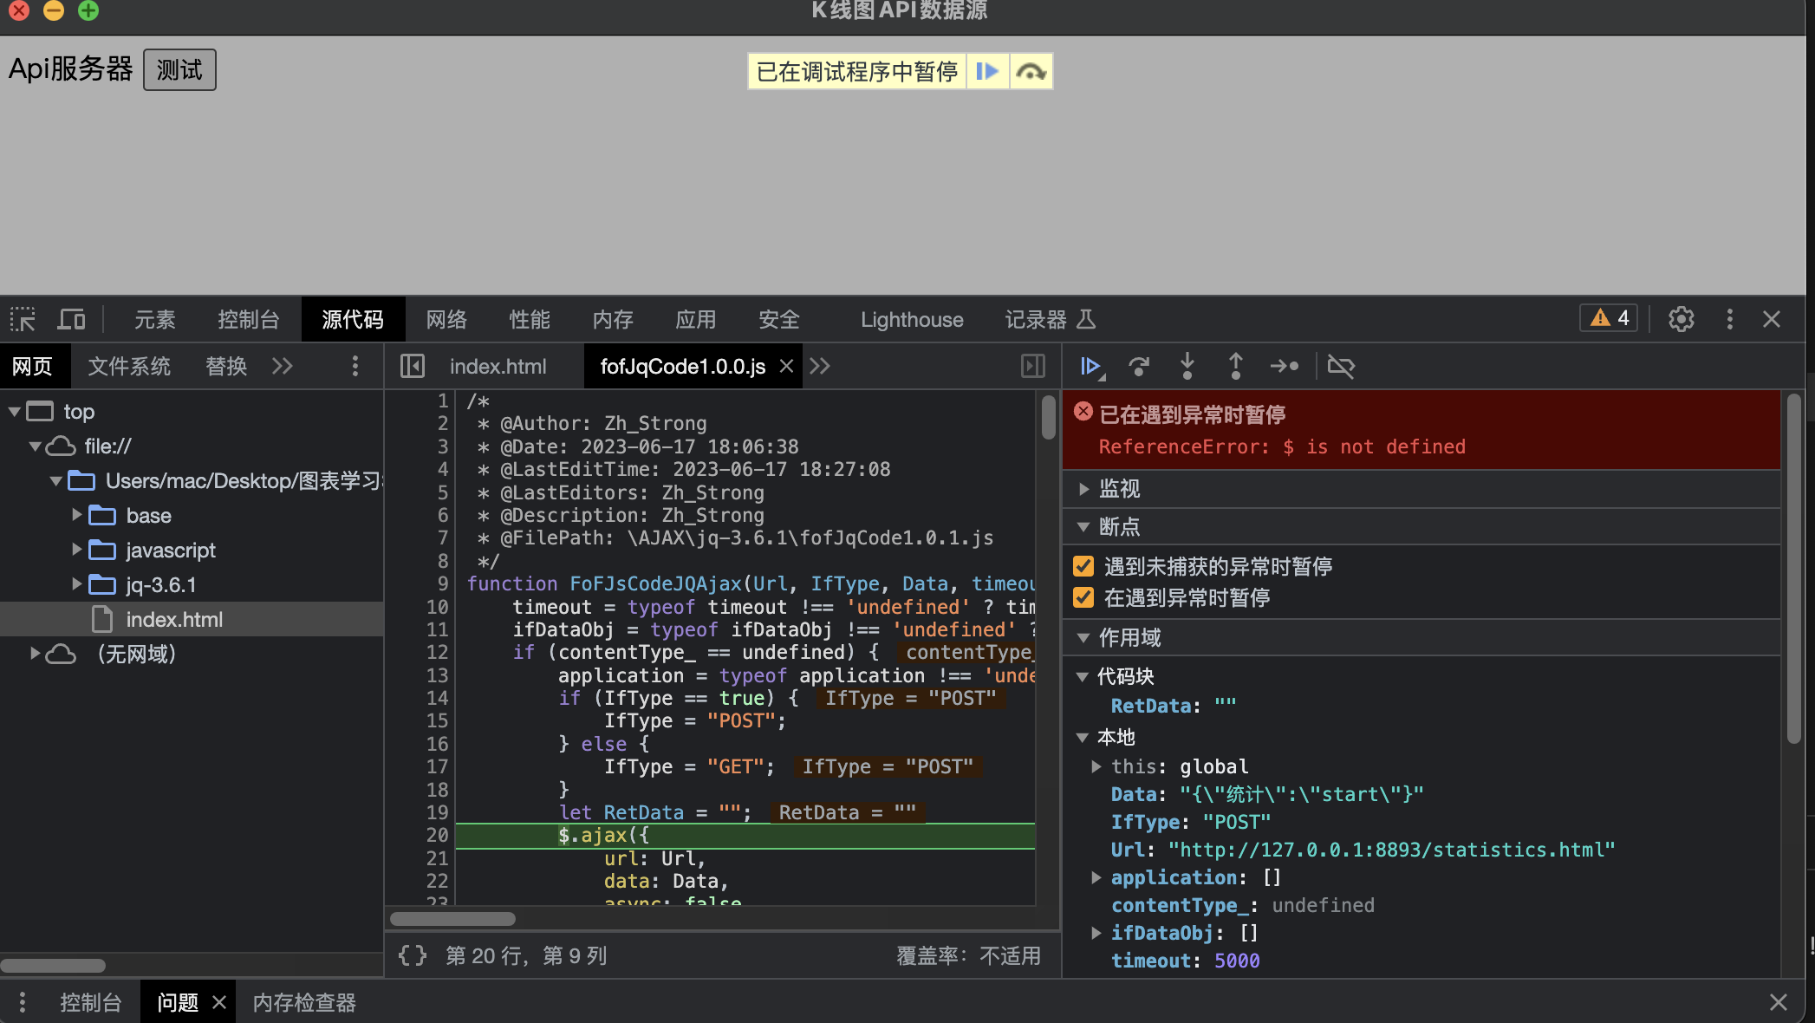Toggle the debugger sidebar icon

click(1033, 366)
